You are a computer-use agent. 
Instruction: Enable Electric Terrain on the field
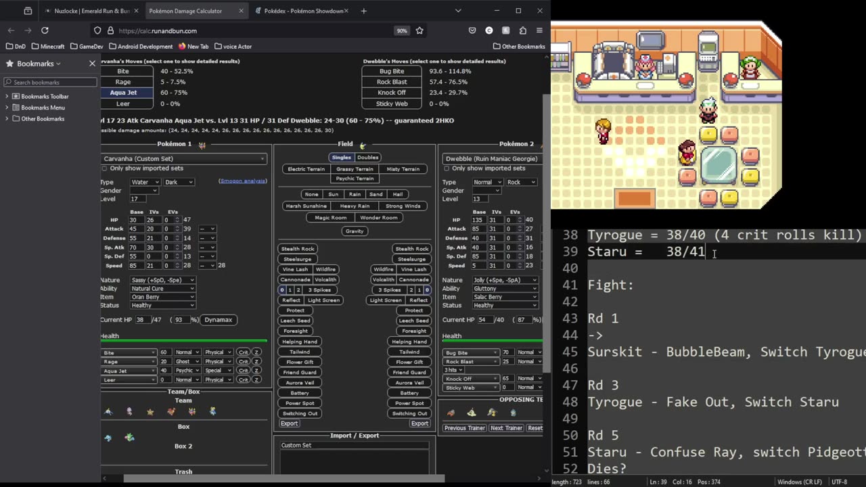click(x=306, y=169)
